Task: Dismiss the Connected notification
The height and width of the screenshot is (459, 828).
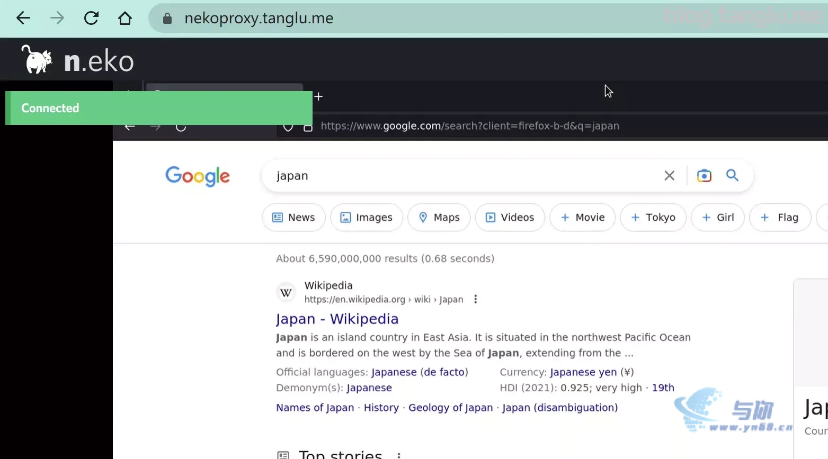Action: (x=159, y=108)
